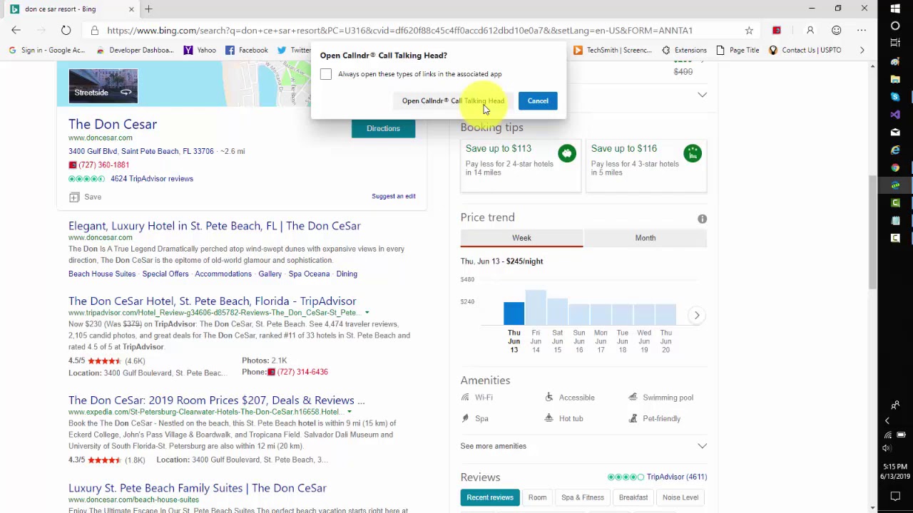The image size is (913, 513).
Task: Open Streetside view thumbnail
Action: click(x=103, y=85)
